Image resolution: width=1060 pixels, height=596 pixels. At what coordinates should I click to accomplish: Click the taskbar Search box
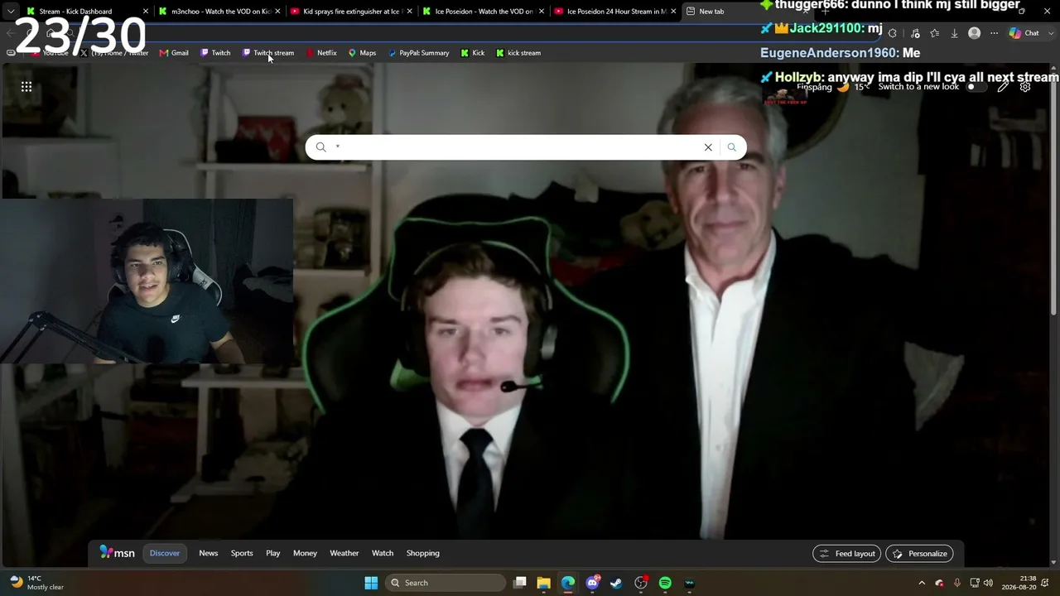click(446, 583)
